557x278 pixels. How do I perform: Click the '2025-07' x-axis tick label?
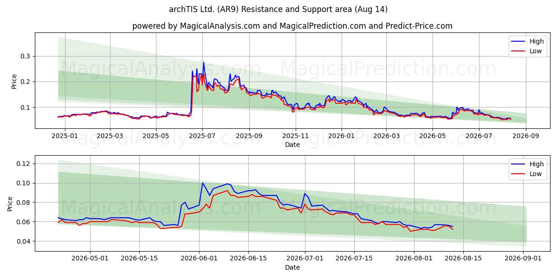tap(202, 136)
